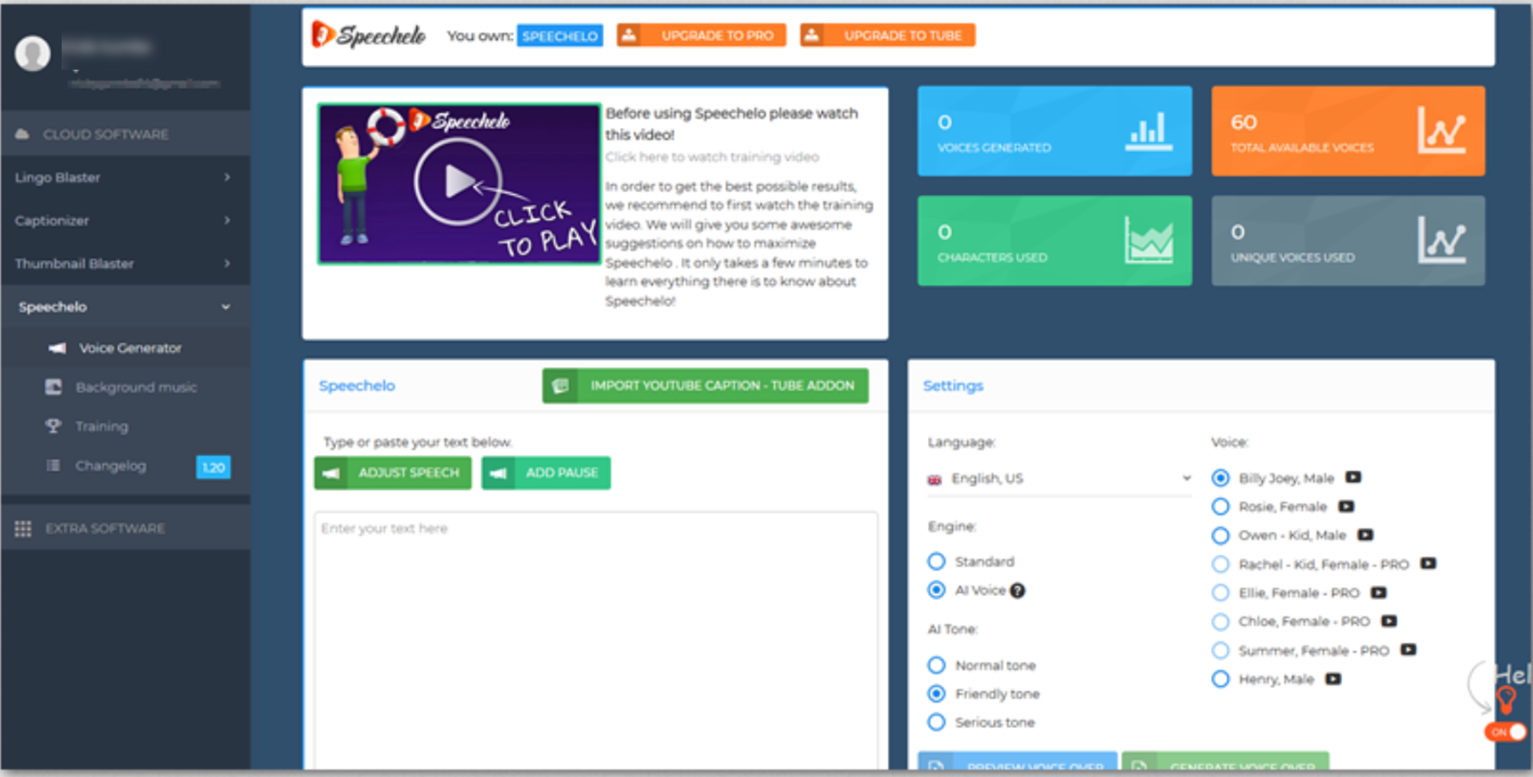Play the Speechelo training video thumbnail
The width and height of the screenshot is (1533, 777).
click(x=460, y=184)
